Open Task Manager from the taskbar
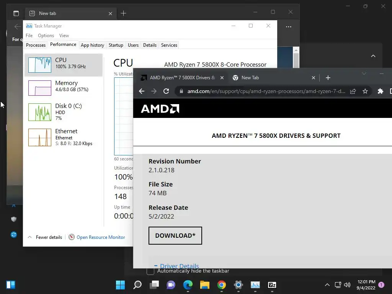Image resolution: width=392 pixels, height=294 pixels. click(255, 285)
